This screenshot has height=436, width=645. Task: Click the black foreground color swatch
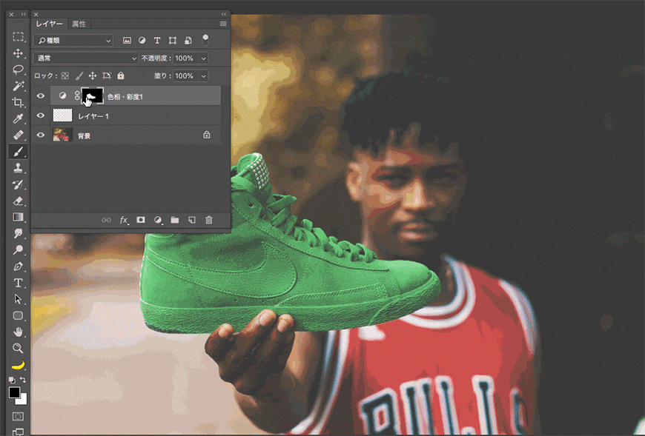[14, 392]
